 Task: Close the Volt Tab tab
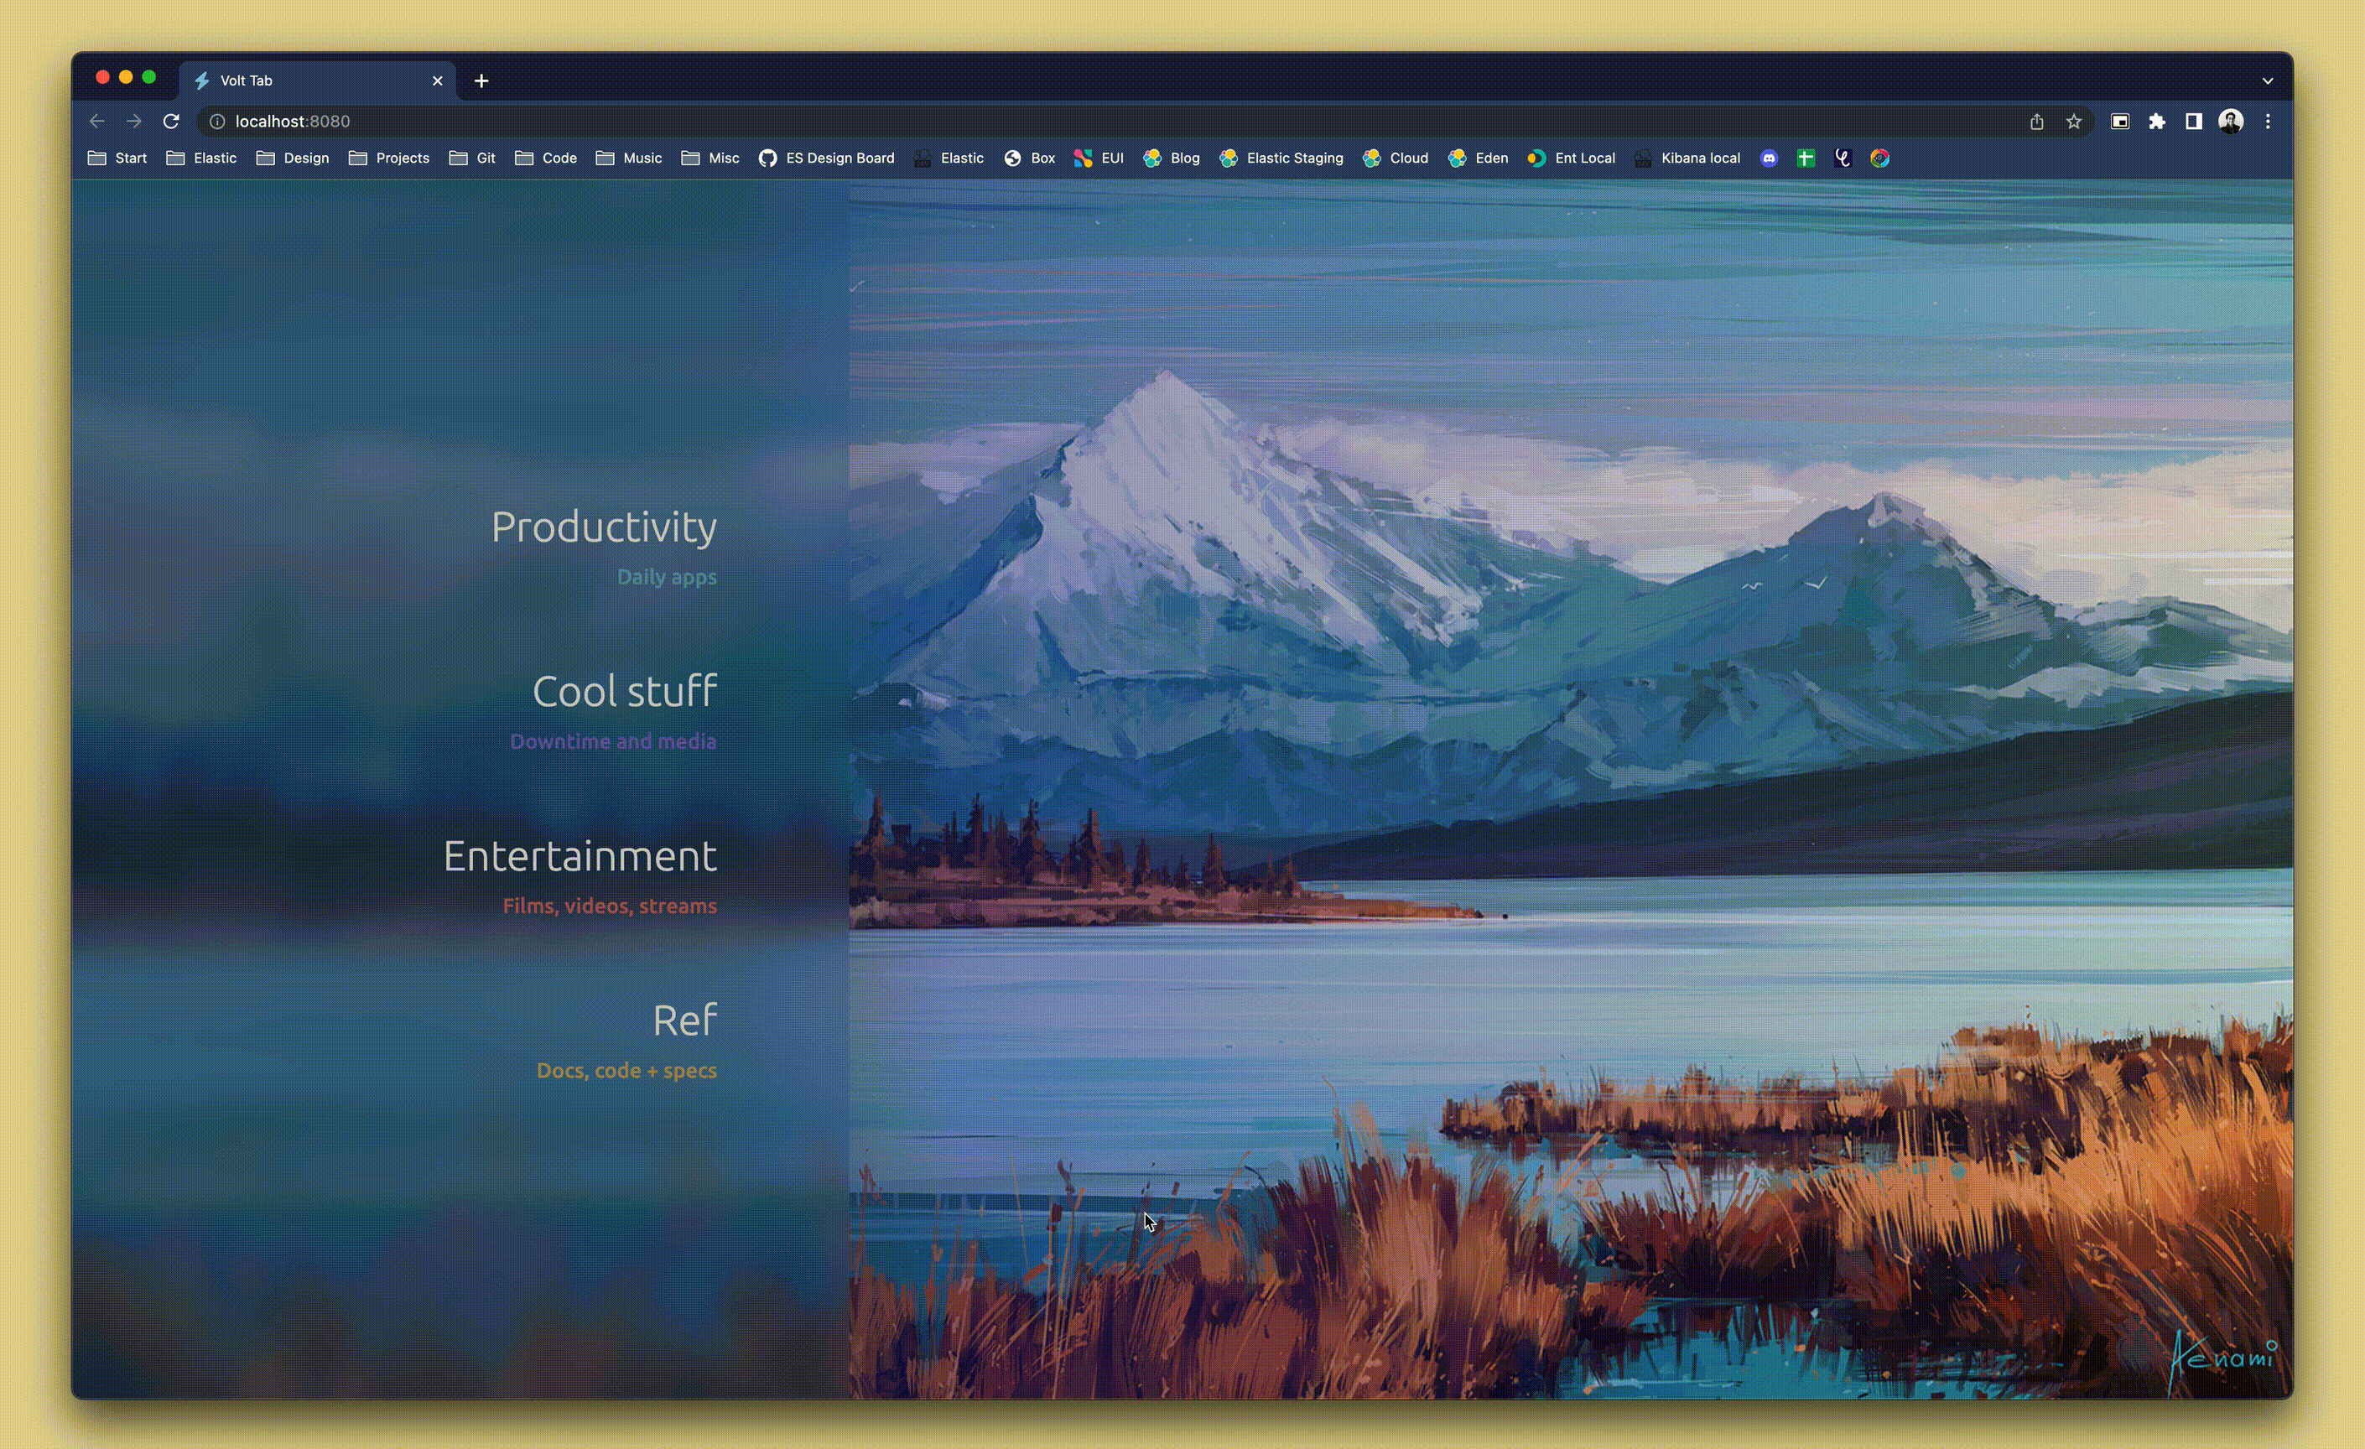point(438,80)
